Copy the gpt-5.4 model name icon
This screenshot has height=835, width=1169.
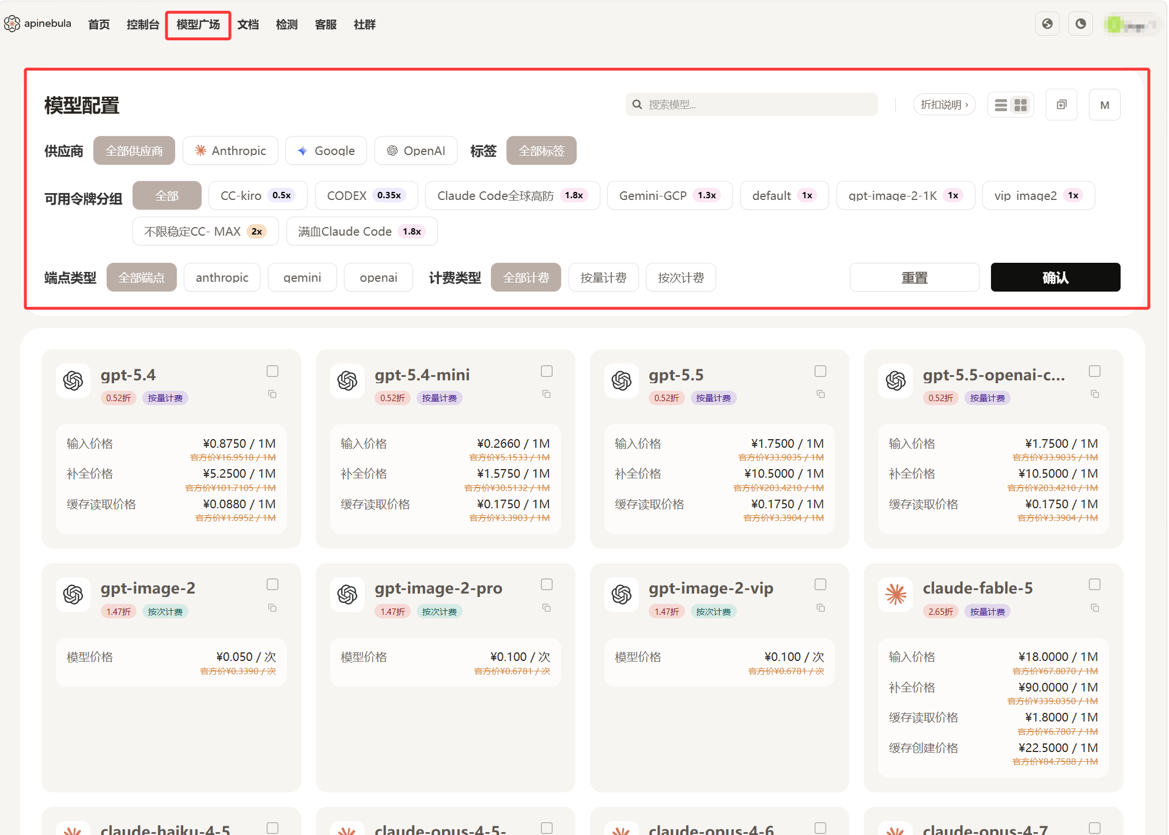point(273,394)
